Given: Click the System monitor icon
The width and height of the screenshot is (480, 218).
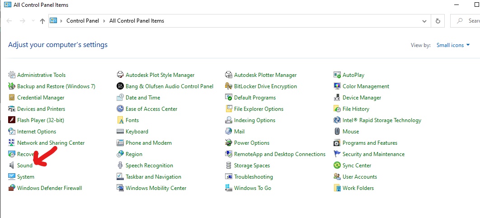Looking at the screenshot, I should (12, 177).
